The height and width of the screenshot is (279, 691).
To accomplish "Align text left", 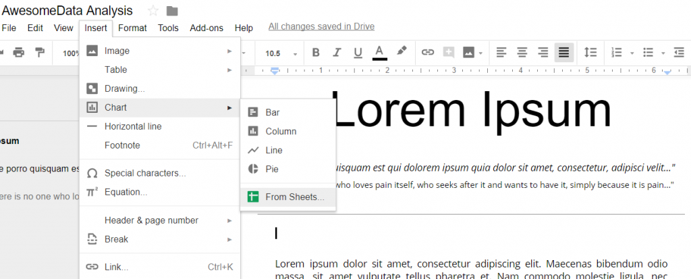I will click(x=501, y=53).
